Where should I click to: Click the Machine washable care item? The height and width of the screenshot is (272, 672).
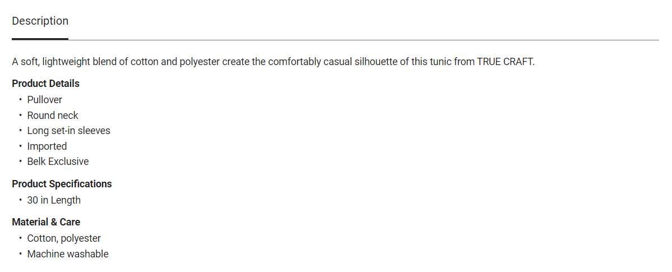[68, 254]
